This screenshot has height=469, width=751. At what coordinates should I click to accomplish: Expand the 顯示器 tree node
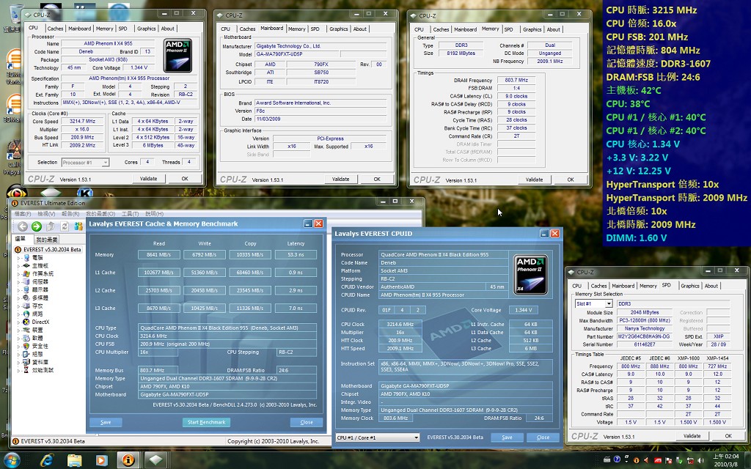19,289
